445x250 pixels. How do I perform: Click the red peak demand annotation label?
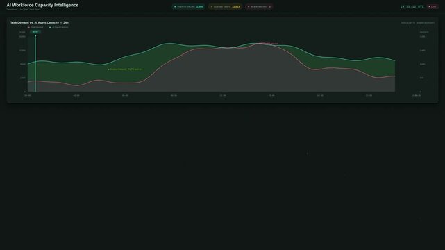[x=269, y=44]
